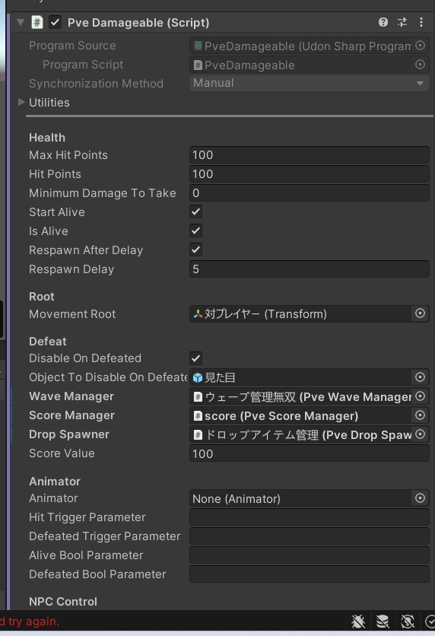The width and height of the screenshot is (435, 636).
Task: Click the auto-generate lighting icon in status bar
Action: (x=407, y=622)
